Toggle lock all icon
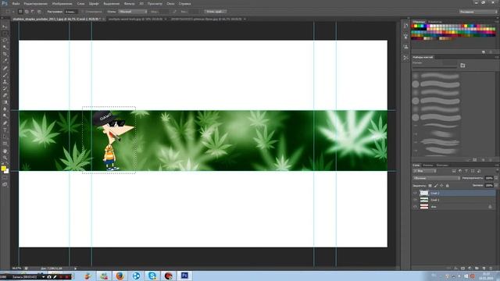 click(448, 186)
